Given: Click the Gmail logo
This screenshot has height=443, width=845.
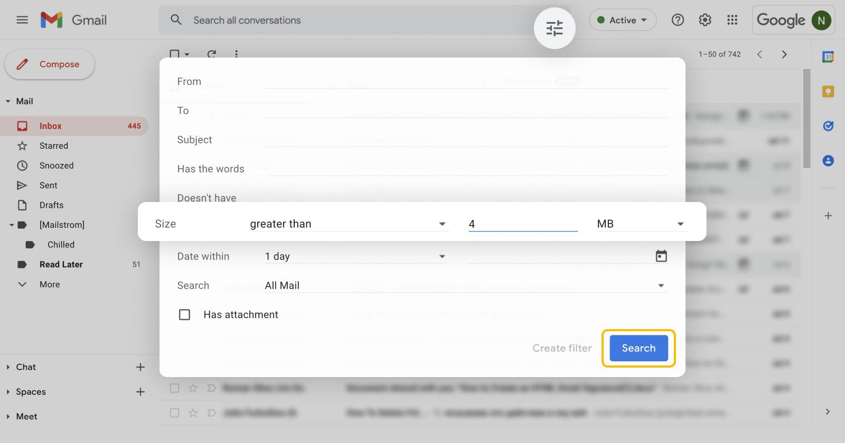Looking at the screenshot, I should coord(74,20).
